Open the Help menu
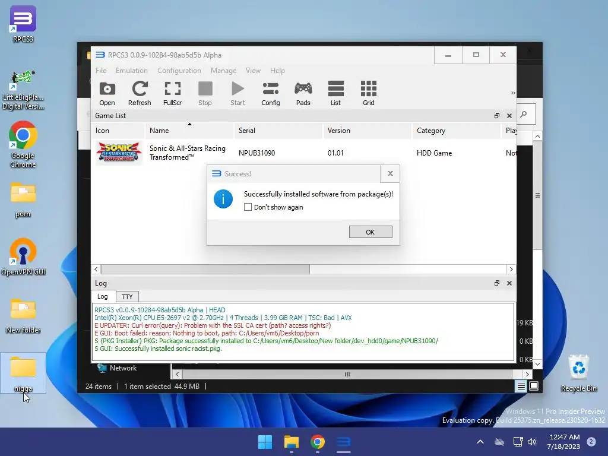 [x=277, y=71]
